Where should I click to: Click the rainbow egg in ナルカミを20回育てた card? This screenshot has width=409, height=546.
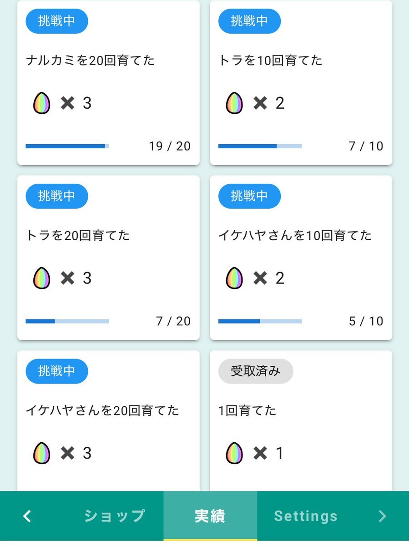[42, 103]
